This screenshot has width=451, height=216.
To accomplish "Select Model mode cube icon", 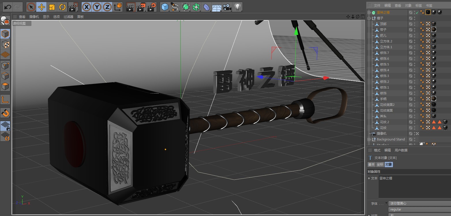I will point(5,34).
